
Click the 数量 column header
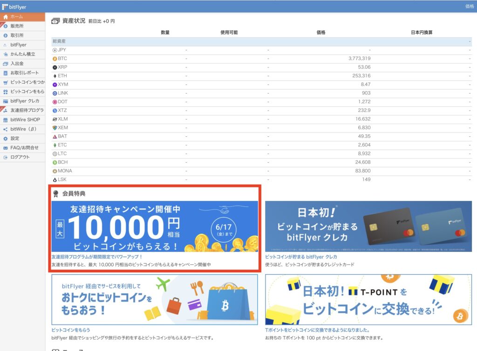[x=165, y=33]
